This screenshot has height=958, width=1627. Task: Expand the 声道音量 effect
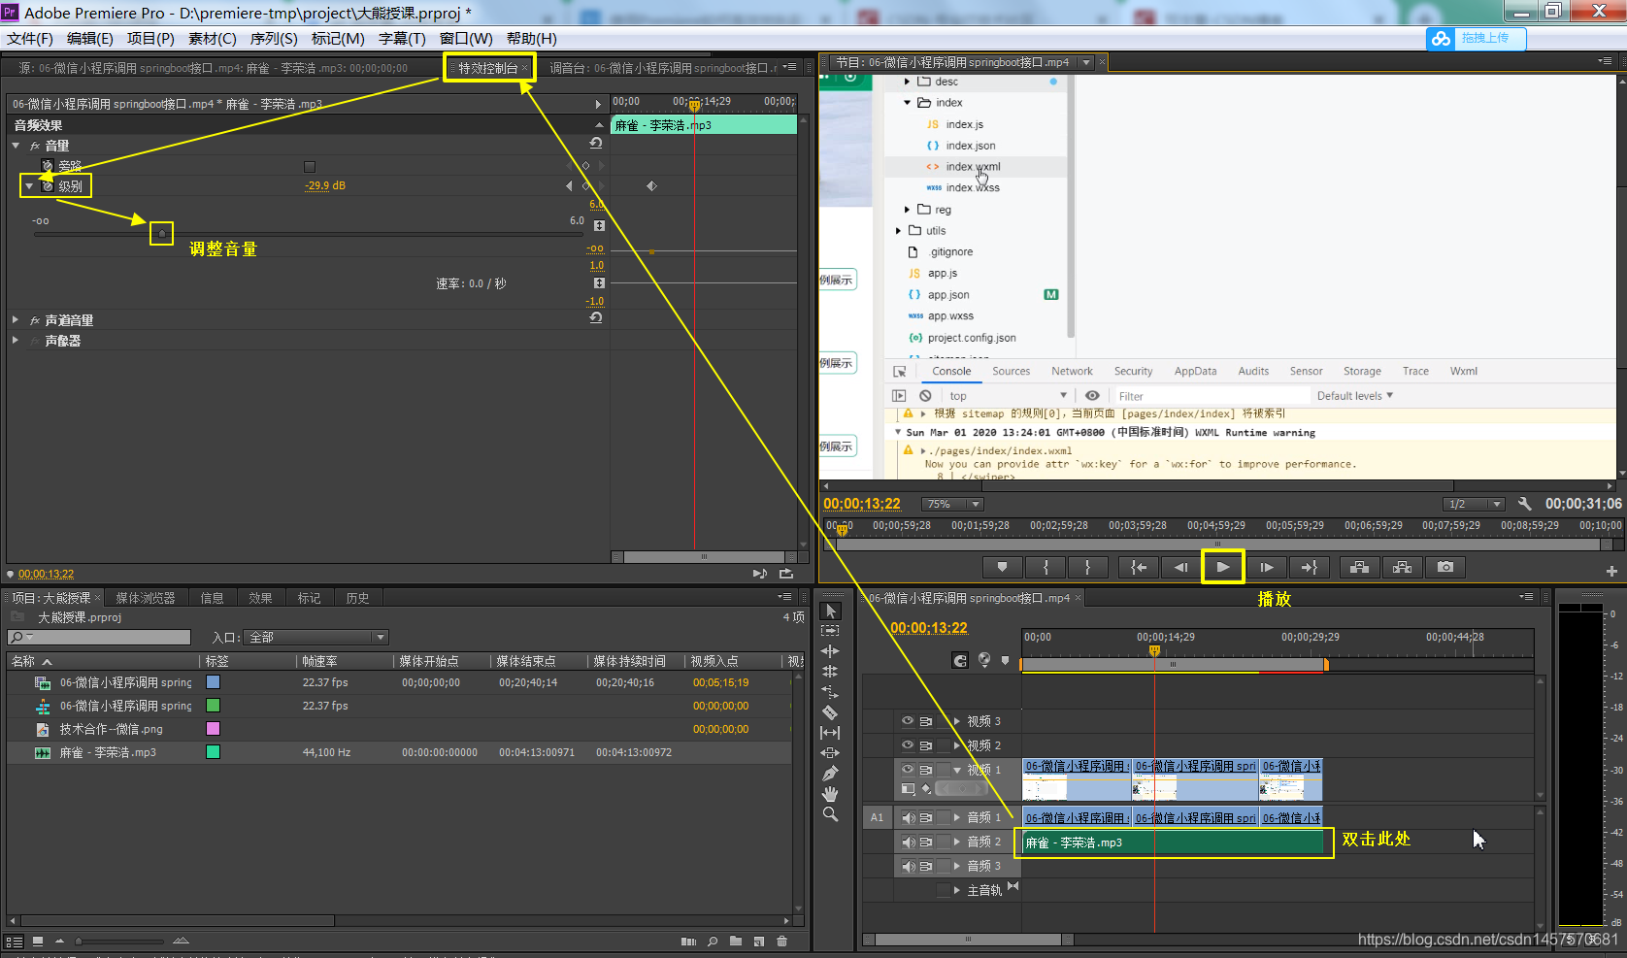point(16,319)
